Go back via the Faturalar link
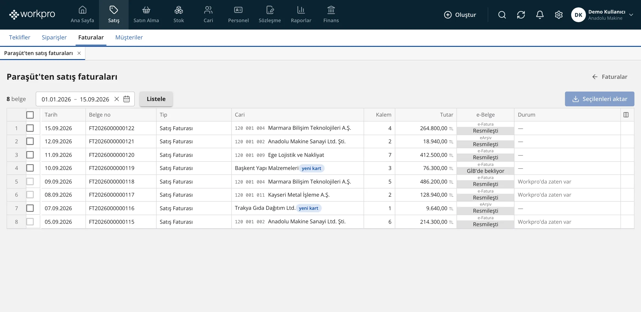The height and width of the screenshot is (312, 641). 610,77
